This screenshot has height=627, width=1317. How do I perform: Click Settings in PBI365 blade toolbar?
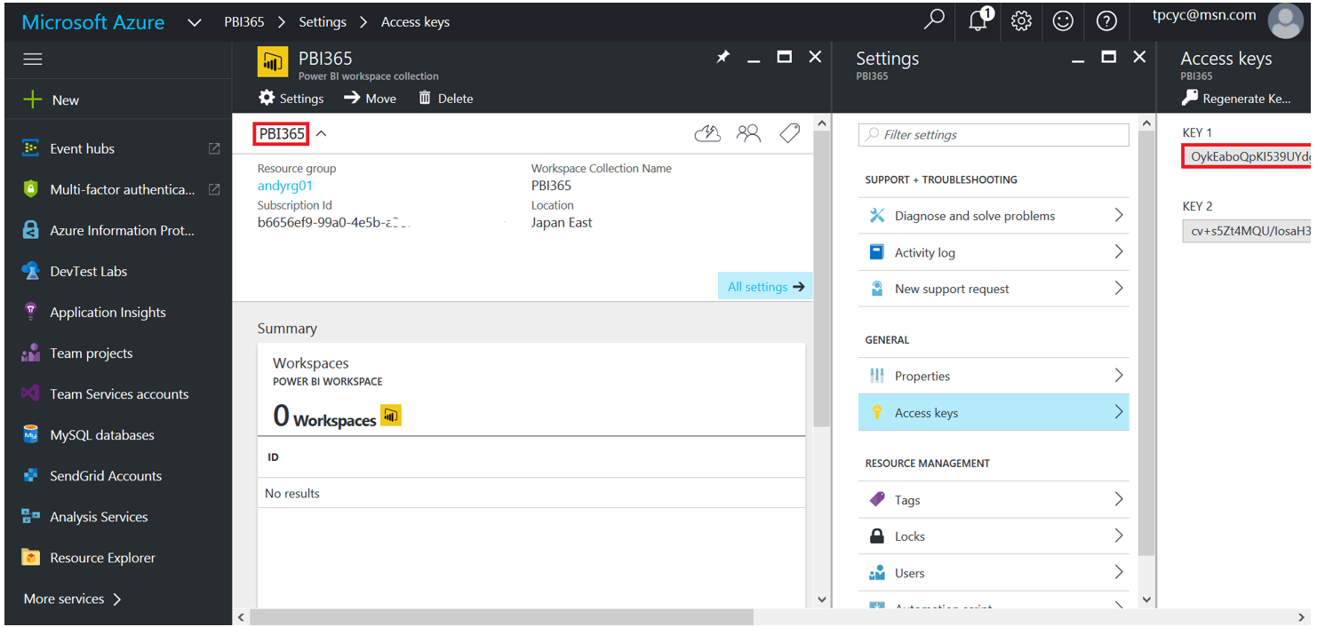291,98
